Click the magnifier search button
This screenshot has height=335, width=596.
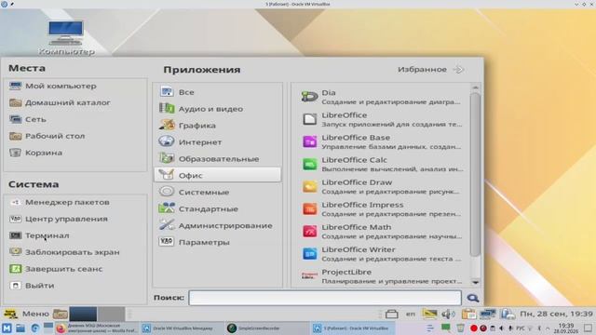click(473, 298)
